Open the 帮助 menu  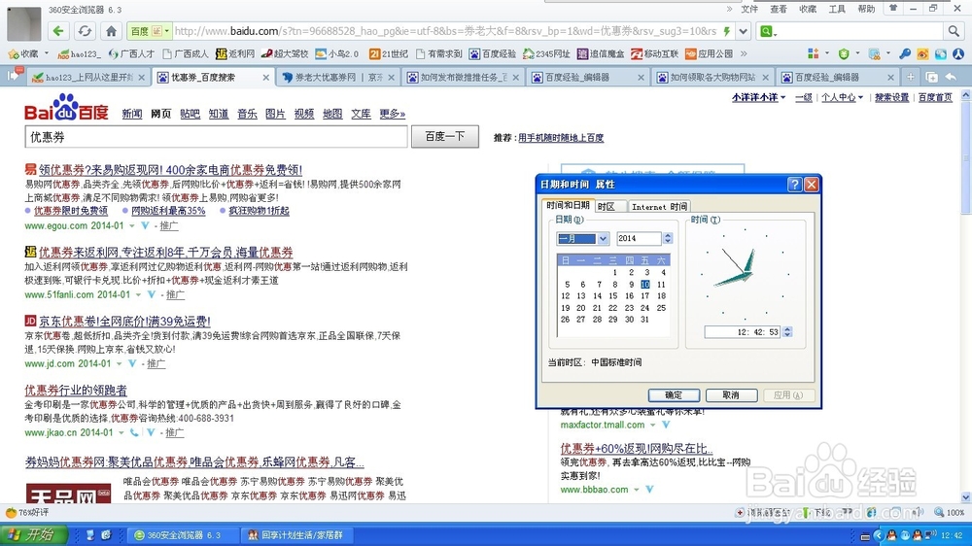(866, 9)
